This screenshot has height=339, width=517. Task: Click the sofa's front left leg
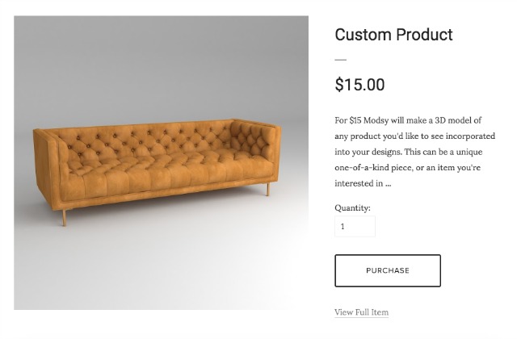65,218
